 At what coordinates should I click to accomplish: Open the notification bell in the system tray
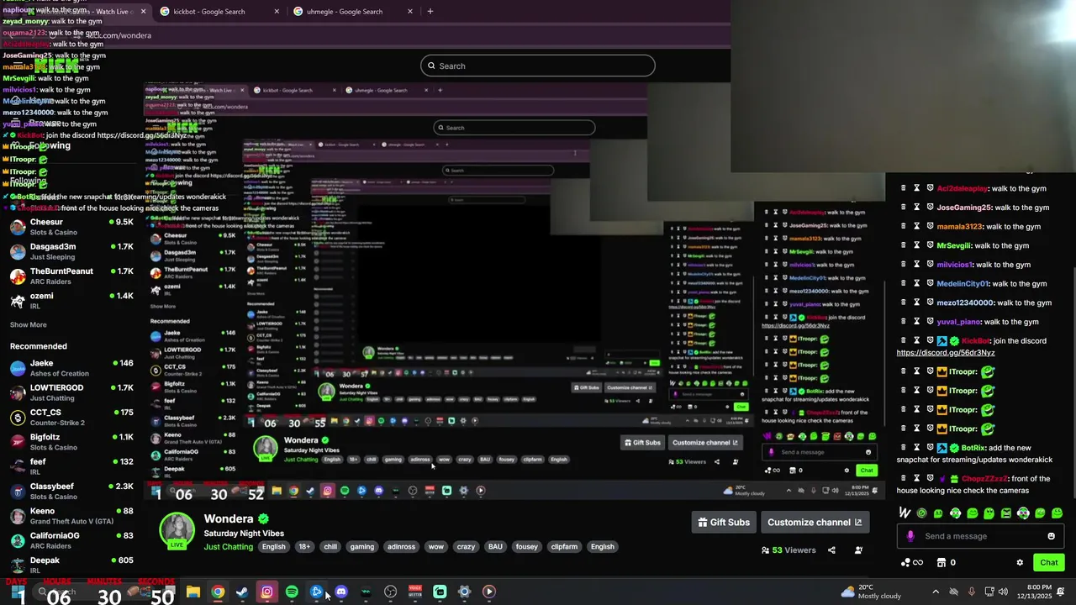[x=1062, y=592]
